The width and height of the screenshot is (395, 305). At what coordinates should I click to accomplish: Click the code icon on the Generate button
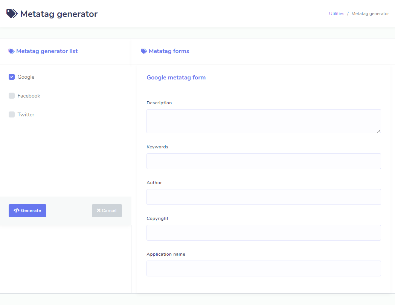click(16, 210)
